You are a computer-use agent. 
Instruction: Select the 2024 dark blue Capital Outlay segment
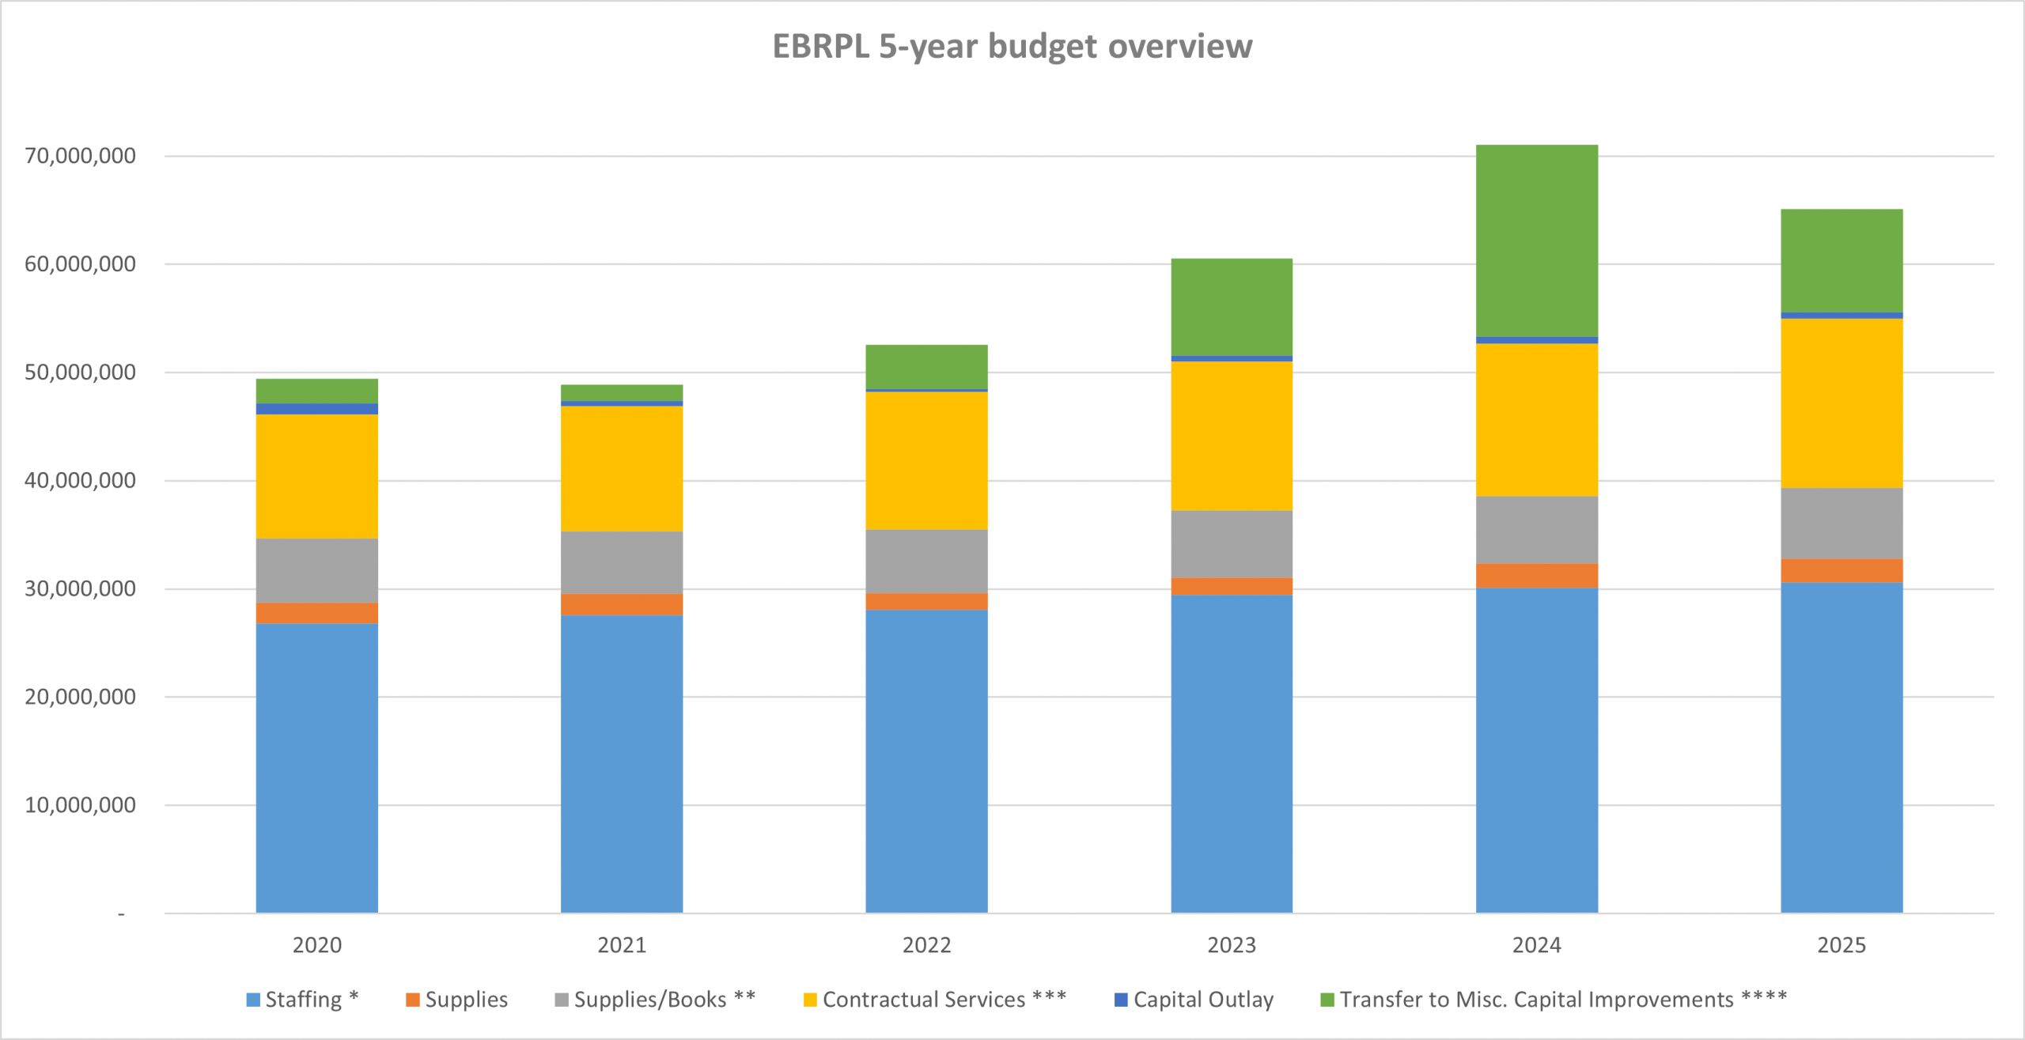[x=1537, y=340]
